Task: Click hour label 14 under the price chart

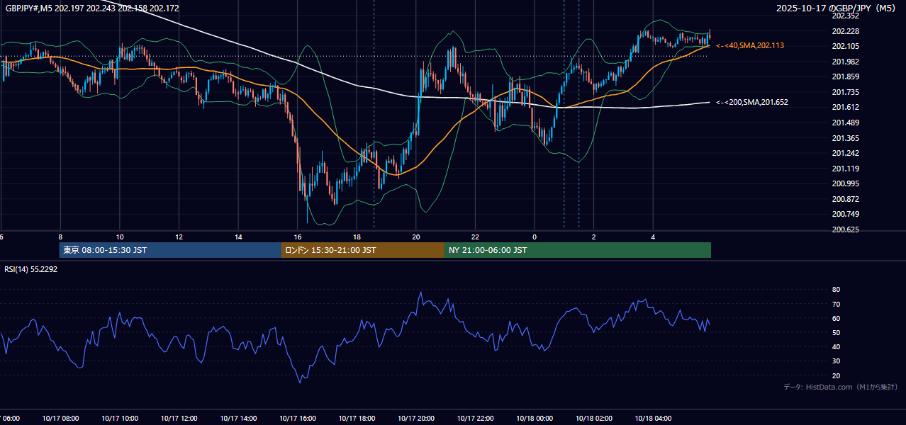Action: click(x=238, y=237)
